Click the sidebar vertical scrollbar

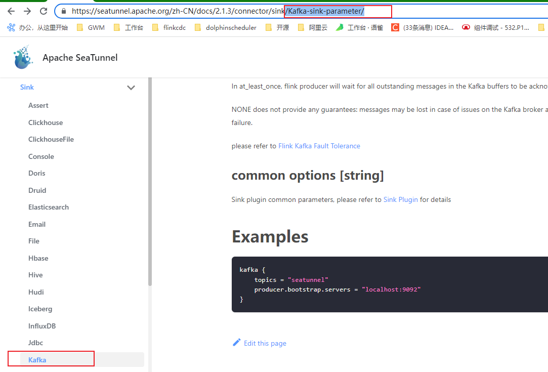click(150, 182)
